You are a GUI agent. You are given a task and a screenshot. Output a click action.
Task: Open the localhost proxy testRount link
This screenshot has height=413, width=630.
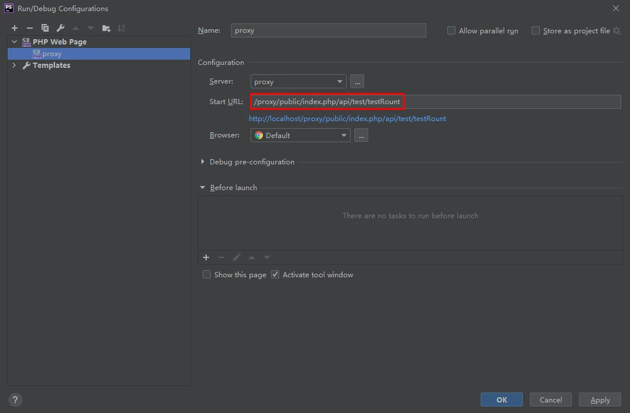(x=347, y=119)
